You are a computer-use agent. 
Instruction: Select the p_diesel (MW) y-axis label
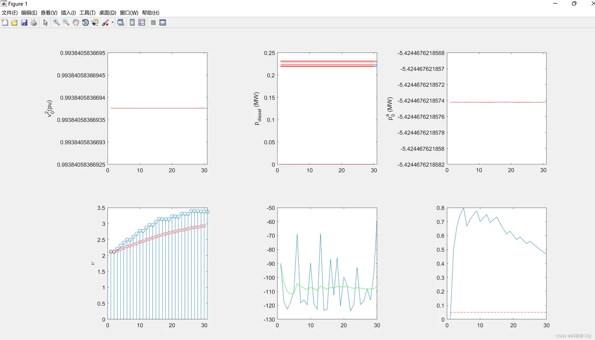point(258,109)
